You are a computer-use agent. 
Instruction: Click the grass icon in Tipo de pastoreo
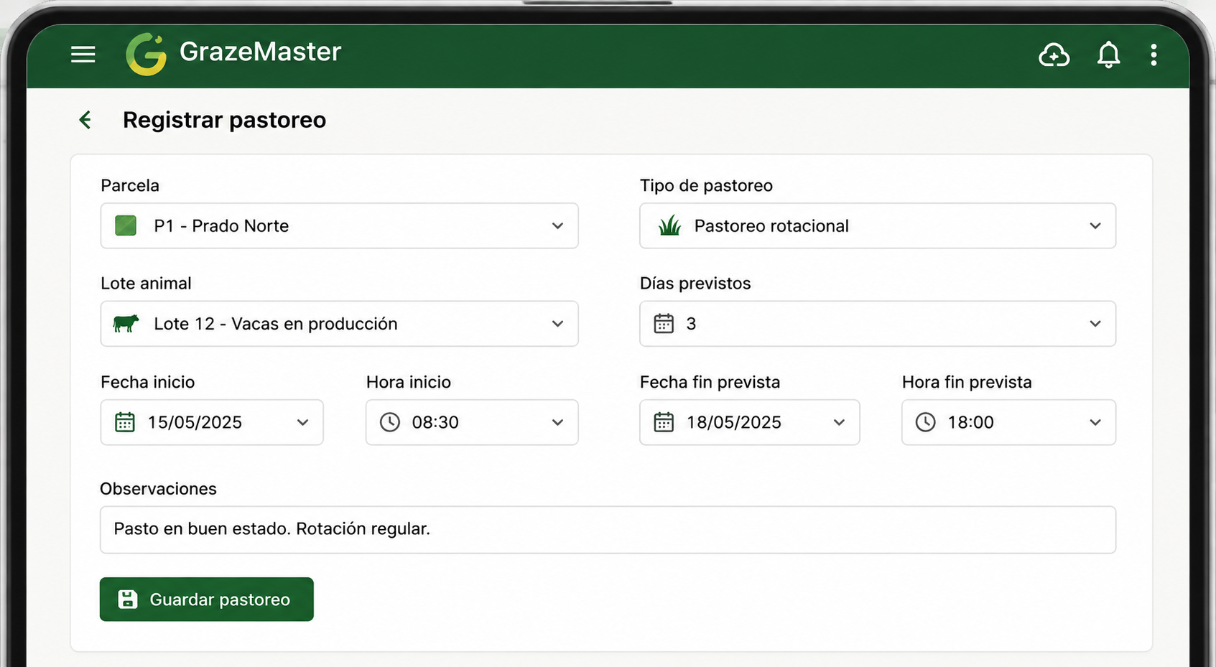669,225
